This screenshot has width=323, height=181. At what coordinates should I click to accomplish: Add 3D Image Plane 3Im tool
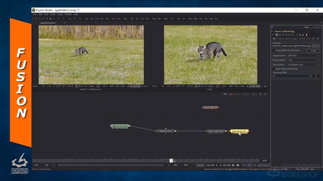(86, 18)
